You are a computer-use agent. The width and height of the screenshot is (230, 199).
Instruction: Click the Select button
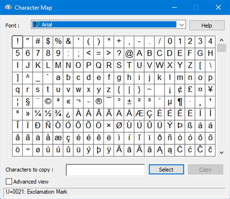(166, 169)
